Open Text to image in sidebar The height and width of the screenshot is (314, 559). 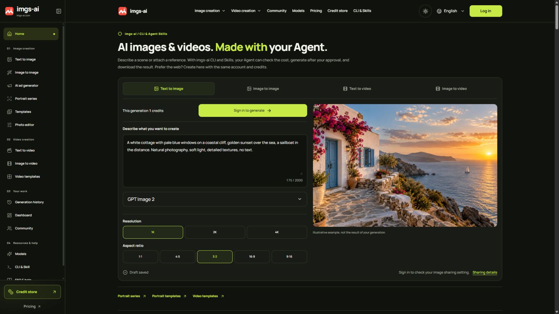[31, 59]
